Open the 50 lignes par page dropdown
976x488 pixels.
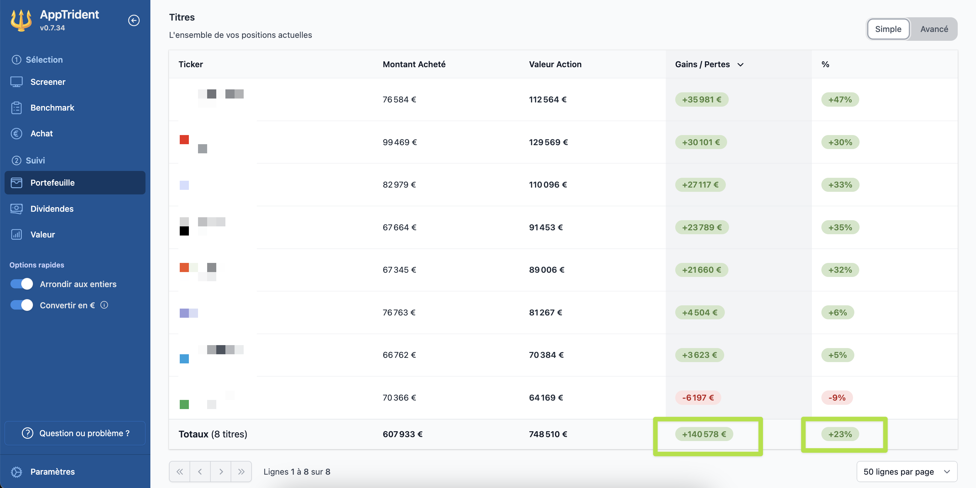(907, 472)
